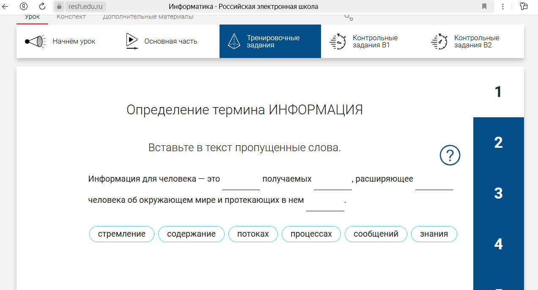Pick the word chip «процессах»
The height and width of the screenshot is (290, 538).
[311, 234]
